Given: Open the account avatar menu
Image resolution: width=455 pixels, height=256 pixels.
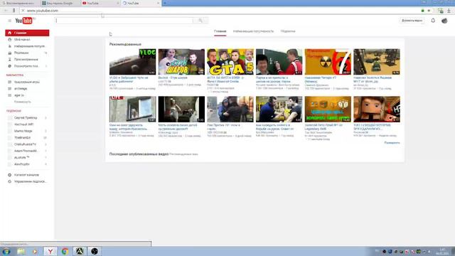Looking at the screenshot, I should pyautogui.click(x=444, y=21).
